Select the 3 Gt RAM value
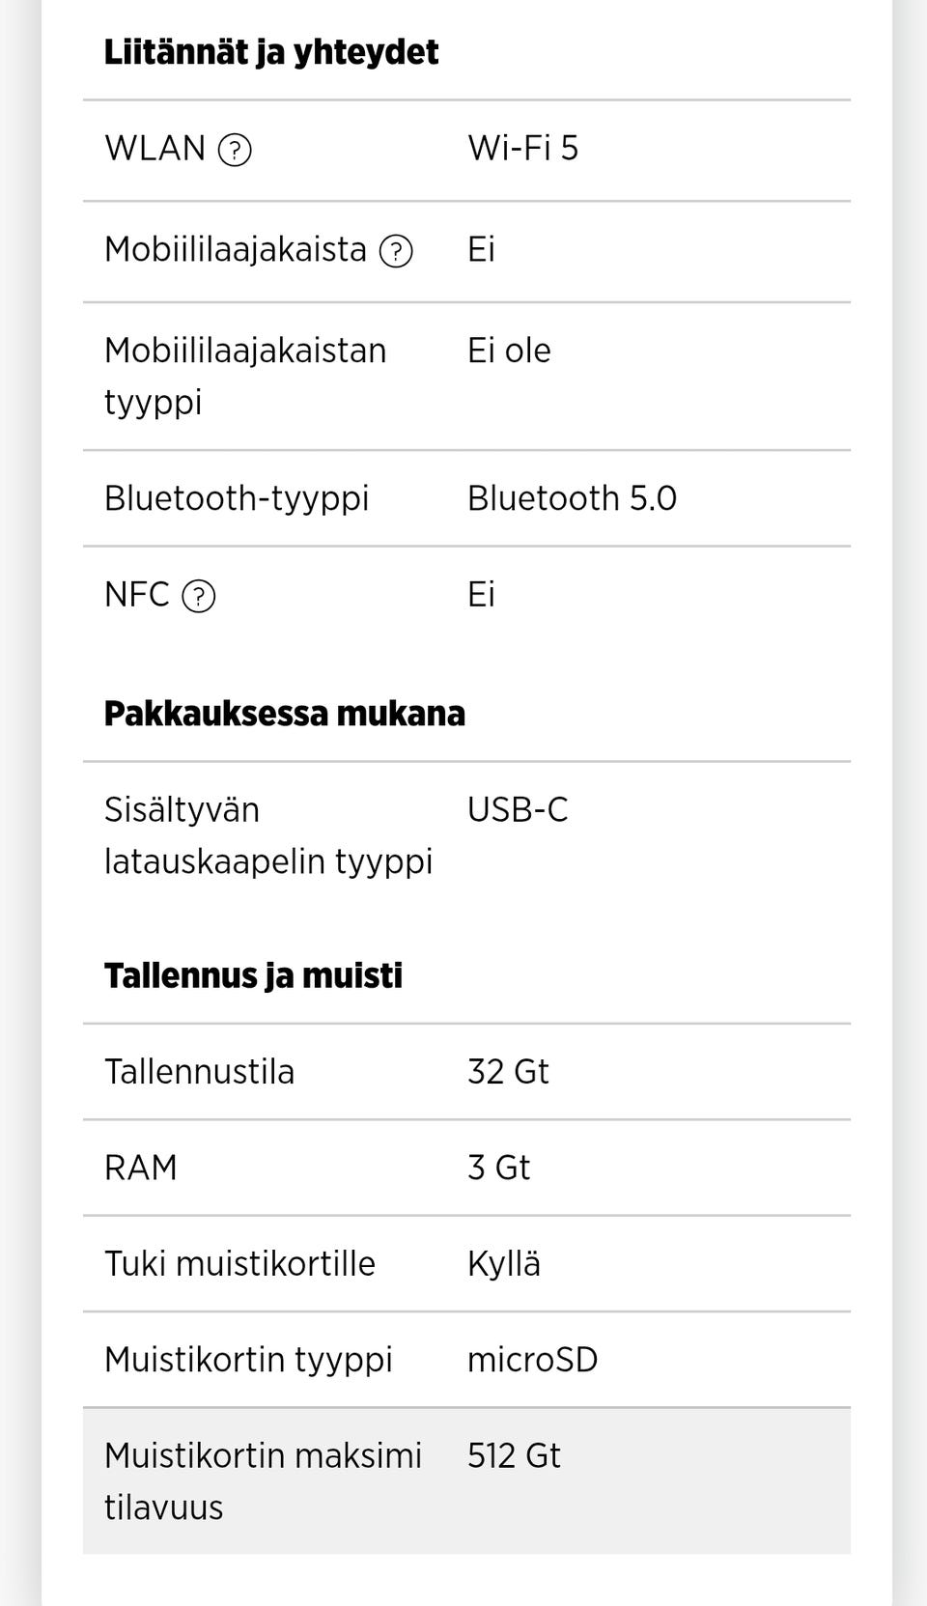The width and height of the screenshot is (927, 1606). 498,1168
